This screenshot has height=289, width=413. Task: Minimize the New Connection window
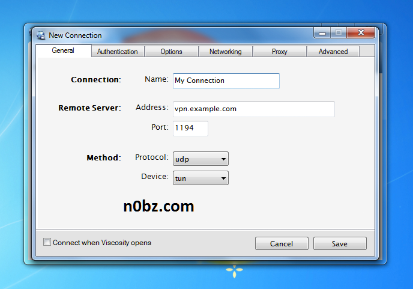(x=322, y=33)
